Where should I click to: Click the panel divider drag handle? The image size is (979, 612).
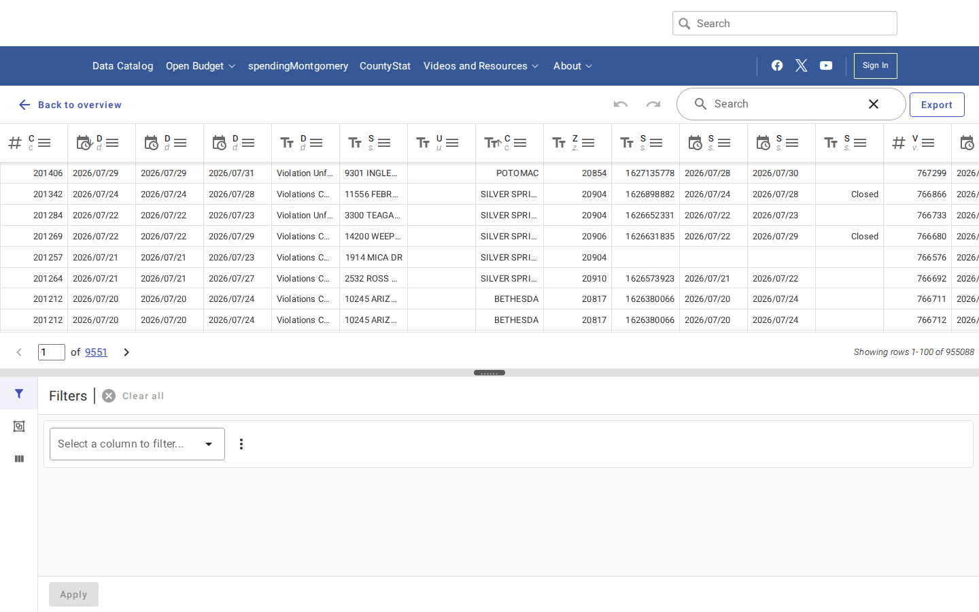(x=489, y=373)
